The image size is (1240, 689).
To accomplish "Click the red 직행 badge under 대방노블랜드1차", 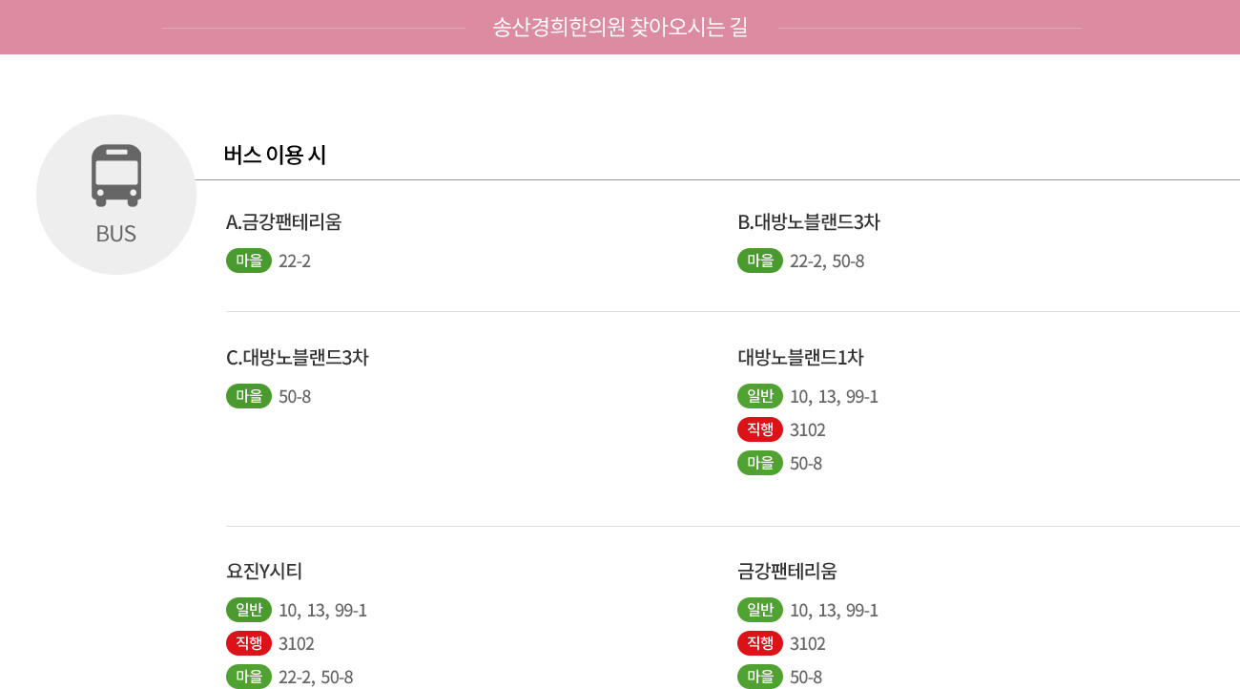I will [x=760, y=429].
